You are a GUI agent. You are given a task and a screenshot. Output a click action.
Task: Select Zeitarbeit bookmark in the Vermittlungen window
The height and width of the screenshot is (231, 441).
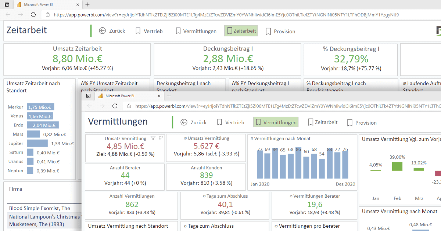(x=322, y=122)
